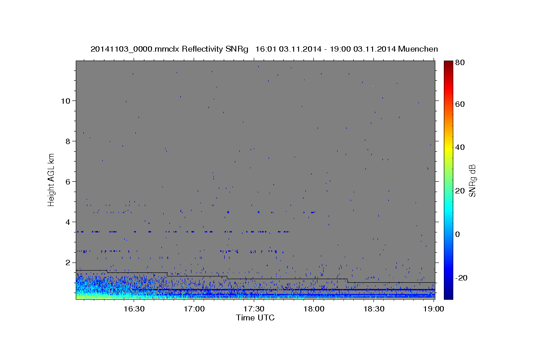
Task: Click the dark red top of the colorbar
Action: click(x=448, y=64)
